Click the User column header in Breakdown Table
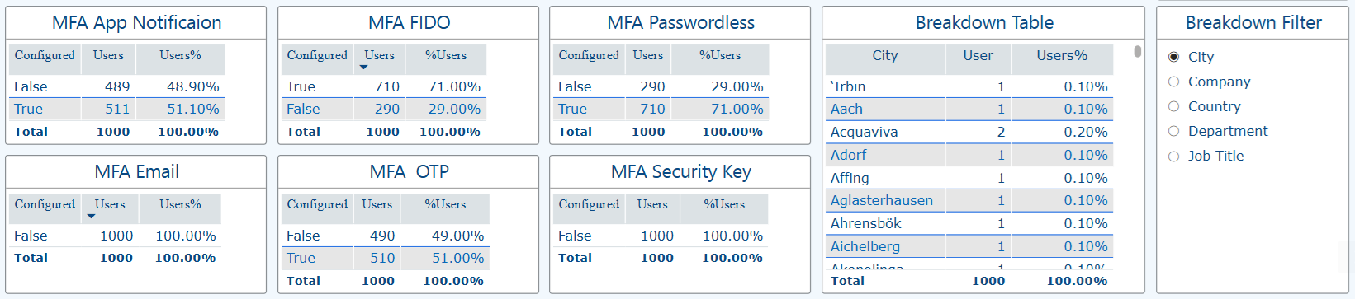The width and height of the screenshot is (1355, 299). (978, 55)
